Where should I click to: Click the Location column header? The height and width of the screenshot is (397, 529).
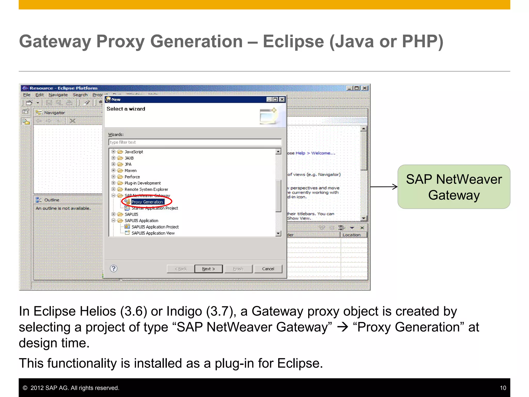click(x=353, y=235)
